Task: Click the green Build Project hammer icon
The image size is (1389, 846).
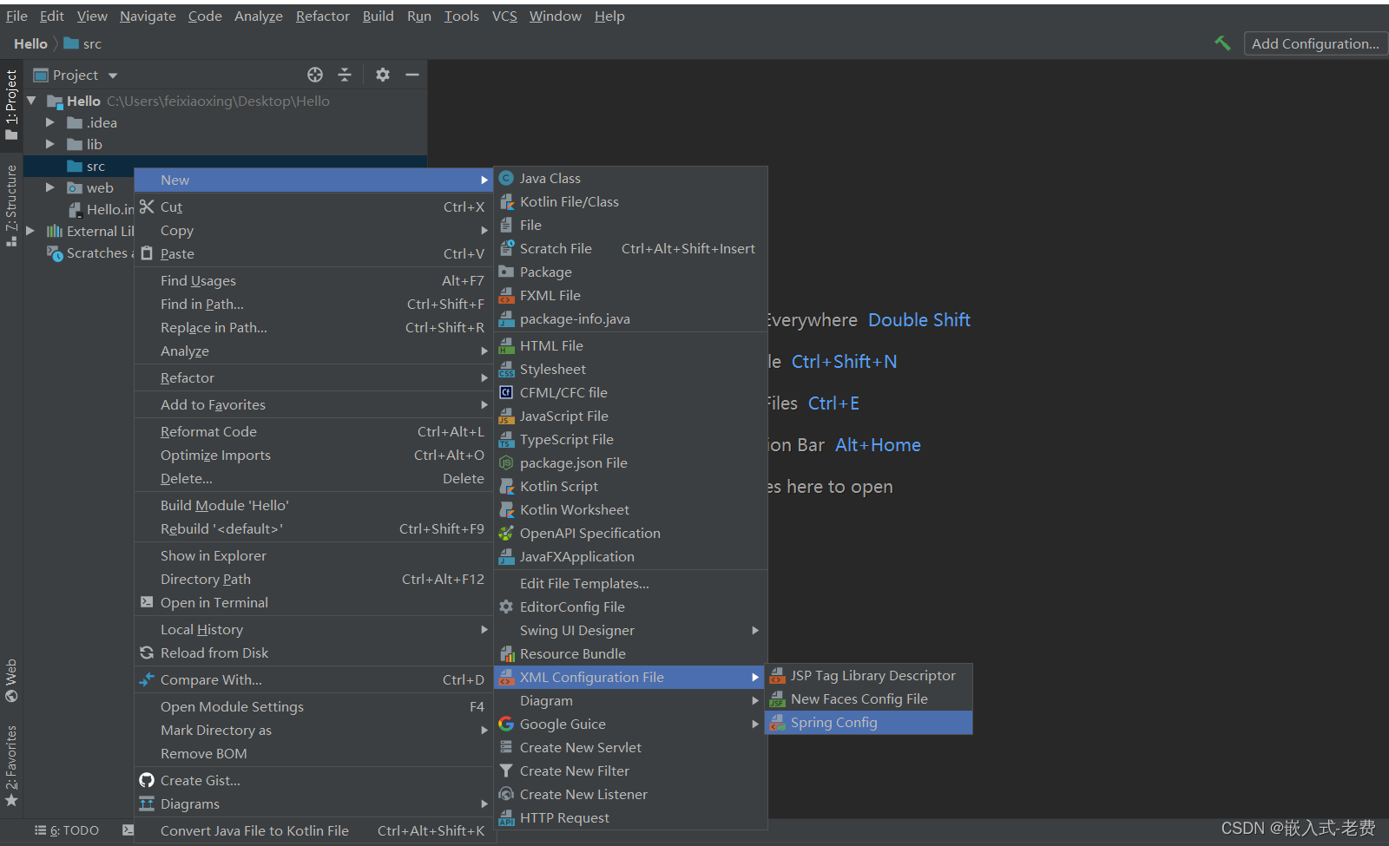Action: pos(1223,43)
